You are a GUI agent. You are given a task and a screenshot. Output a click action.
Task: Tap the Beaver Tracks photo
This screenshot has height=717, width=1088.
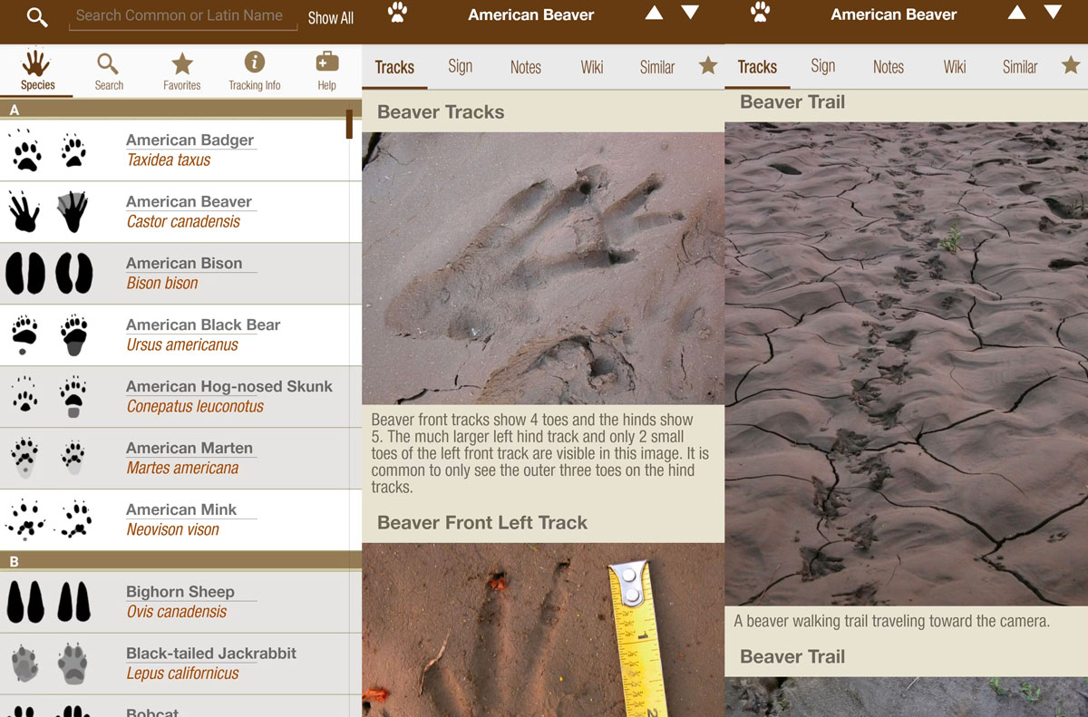[543, 268]
